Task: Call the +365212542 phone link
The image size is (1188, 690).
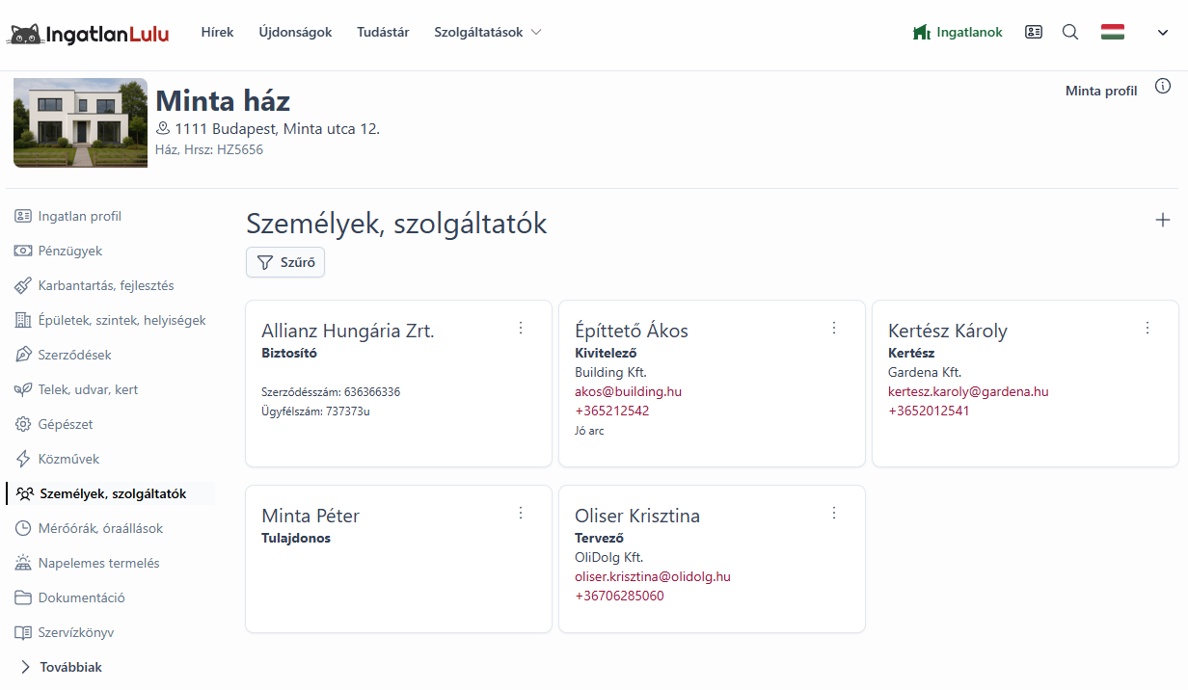Action: tap(612, 411)
